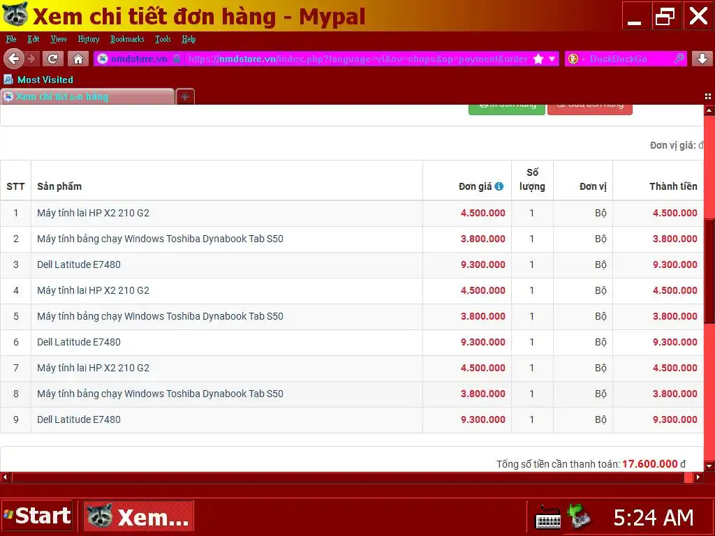This screenshot has width=715, height=536.
Task: Click Dell Latitude E7480 in row 6
Action: coord(78,342)
